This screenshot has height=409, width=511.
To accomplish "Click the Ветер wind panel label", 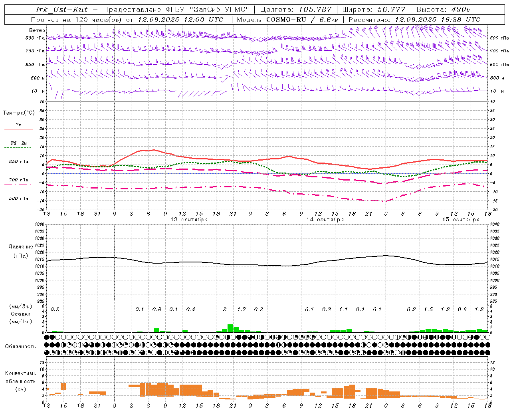I will (37, 30).
